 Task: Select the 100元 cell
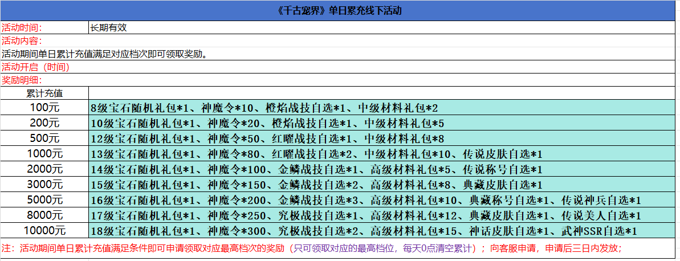44,107
